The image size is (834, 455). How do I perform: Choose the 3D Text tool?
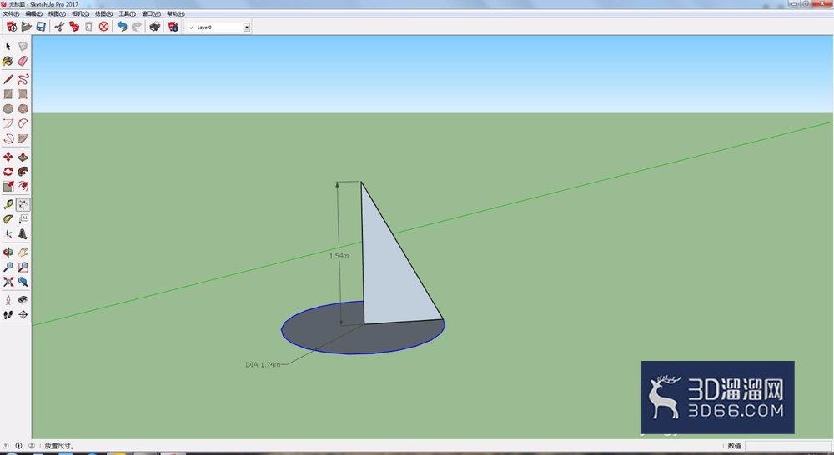[x=23, y=234]
